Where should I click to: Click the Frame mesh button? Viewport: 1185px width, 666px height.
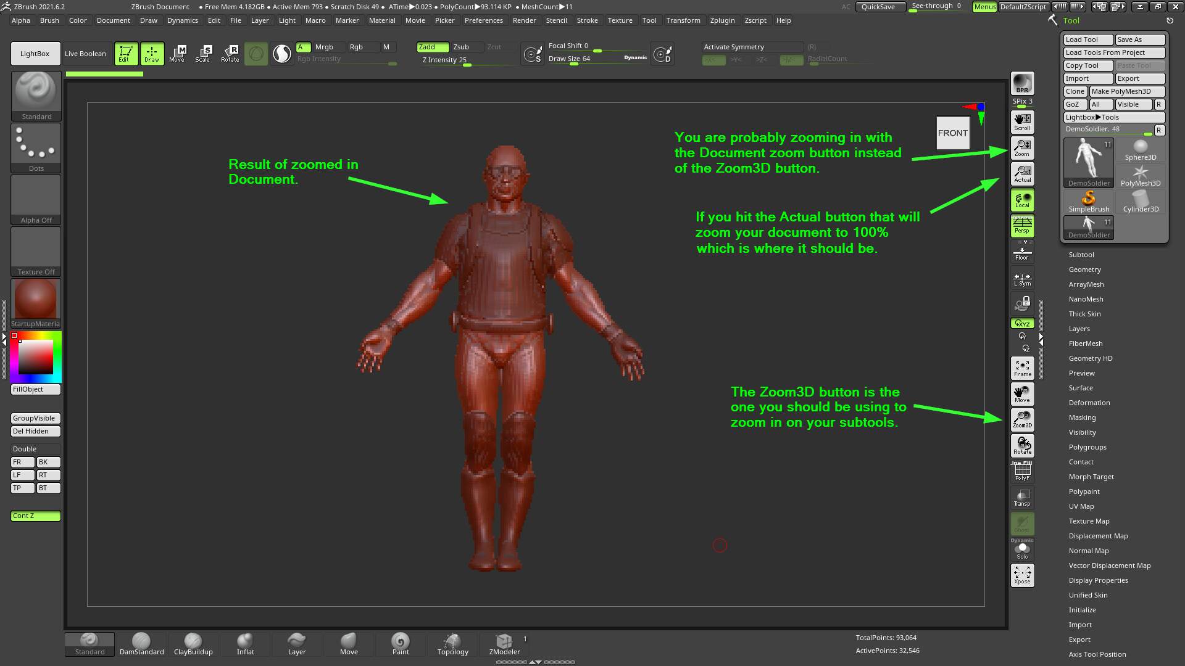tap(1022, 368)
